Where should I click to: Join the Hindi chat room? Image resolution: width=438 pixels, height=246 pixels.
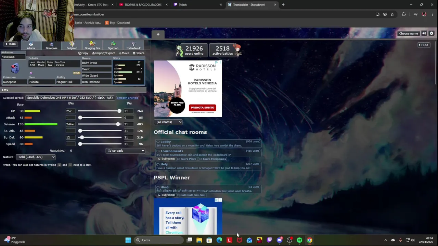[x=208, y=189]
